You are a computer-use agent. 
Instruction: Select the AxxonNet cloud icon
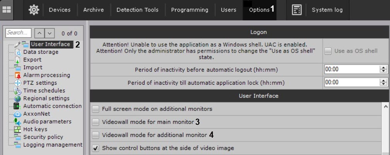point(17,114)
